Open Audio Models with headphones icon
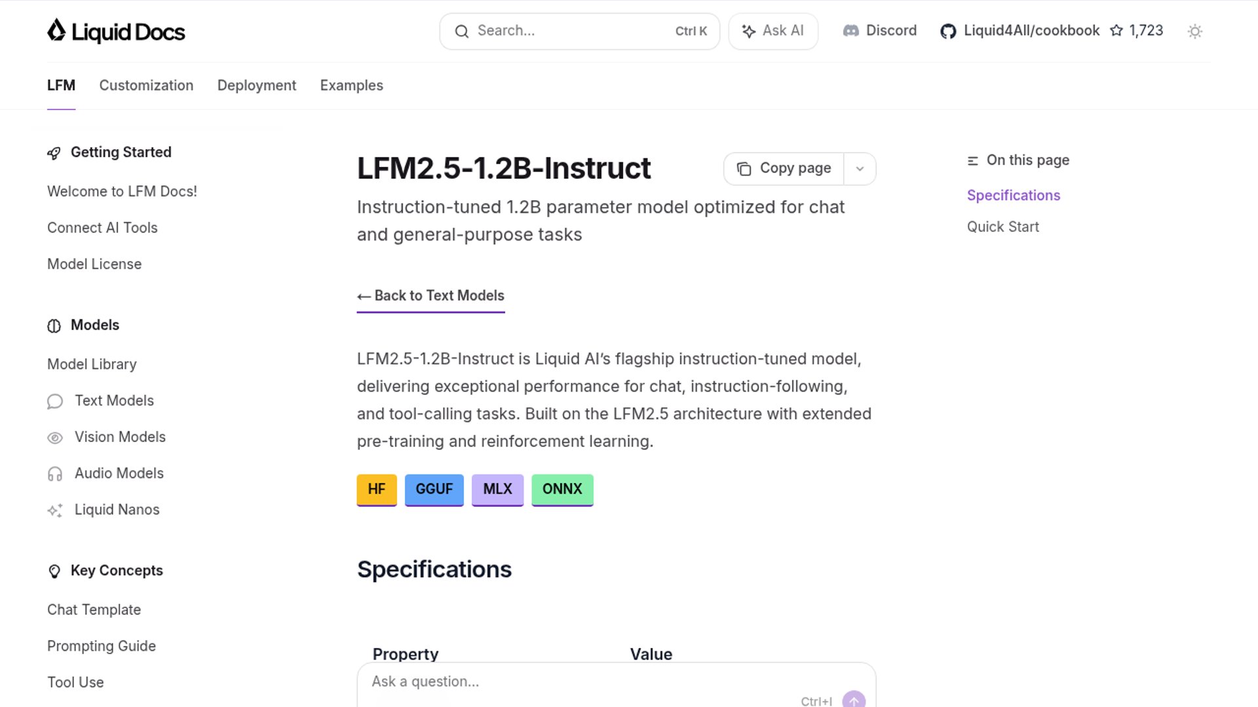Image resolution: width=1258 pixels, height=707 pixels. 55,474
